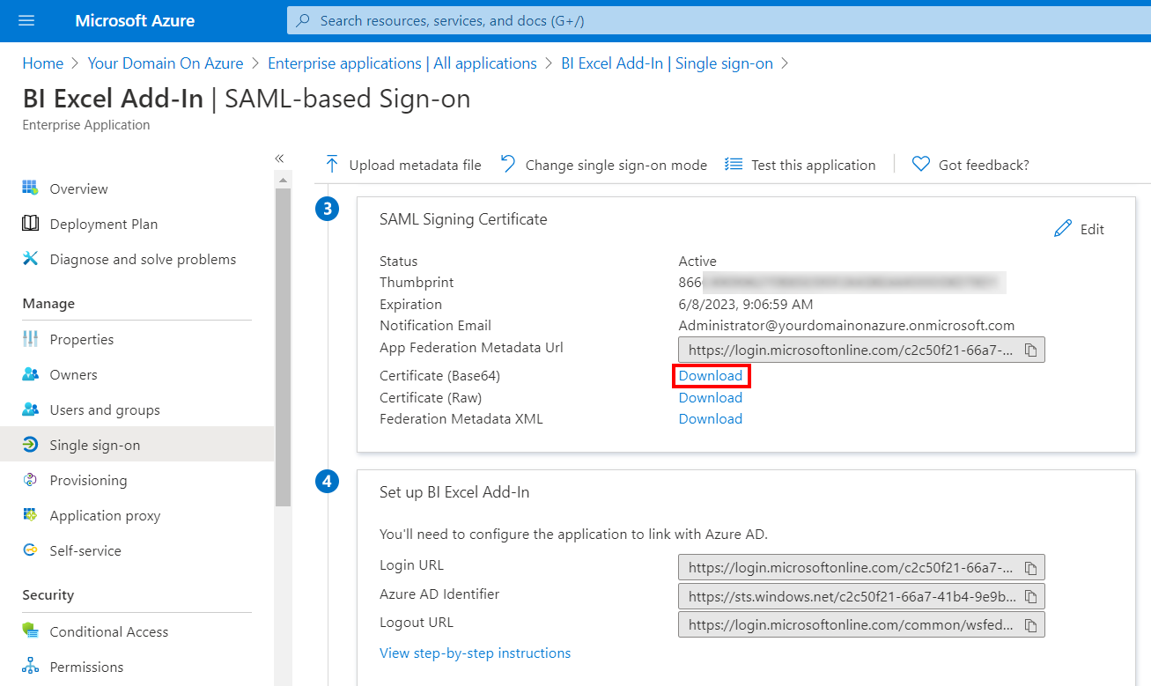Image resolution: width=1151 pixels, height=686 pixels.
Task: Click the Owners people icon
Action: [31, 374]
